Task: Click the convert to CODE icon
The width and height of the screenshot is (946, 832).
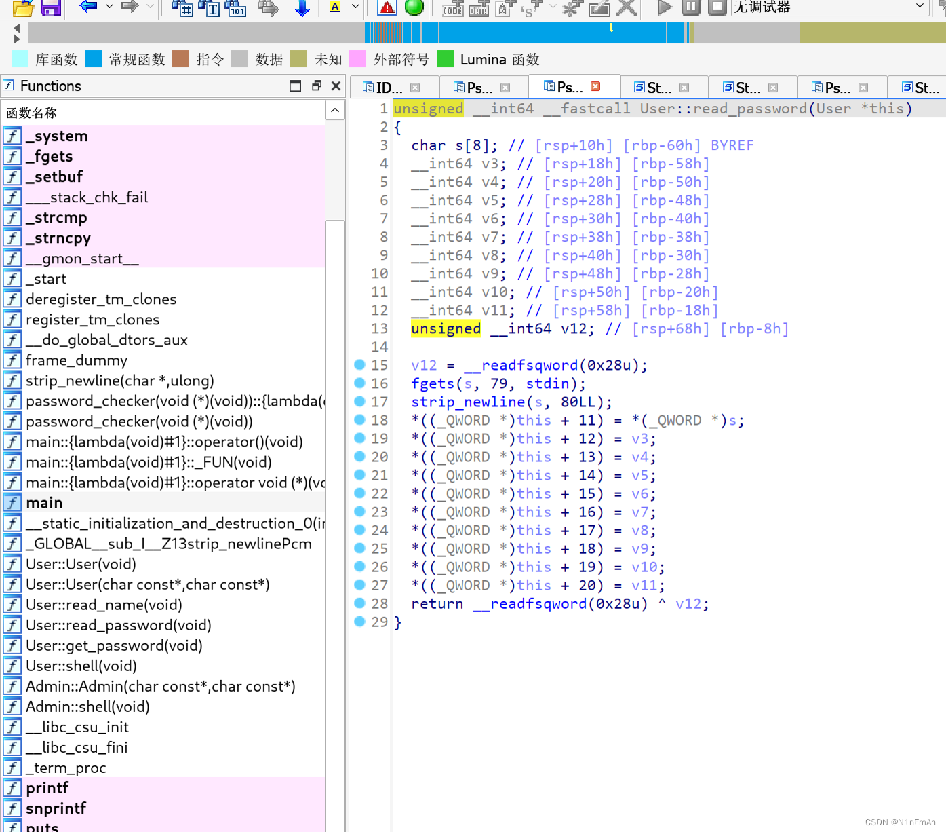Action: tap(452, 8)
